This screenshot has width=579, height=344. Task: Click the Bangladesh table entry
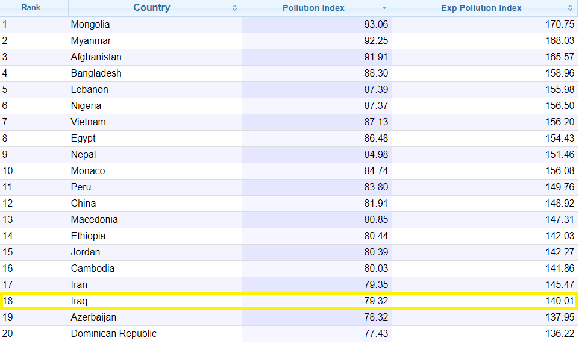(96, 73)
